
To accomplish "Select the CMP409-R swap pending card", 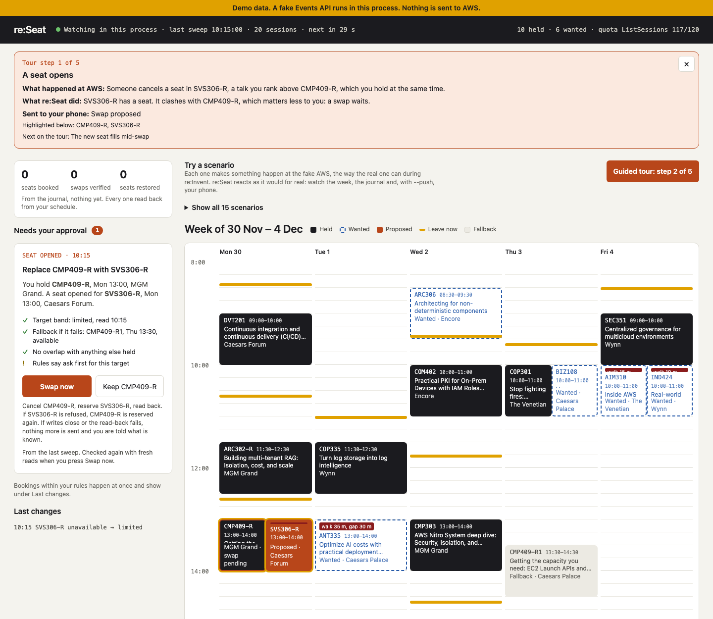I will (242, 545).
